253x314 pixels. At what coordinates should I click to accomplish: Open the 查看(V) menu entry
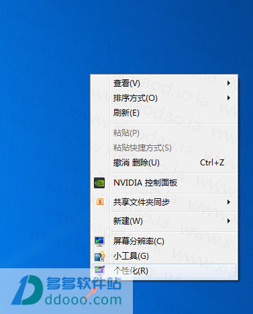click(164, 83)
